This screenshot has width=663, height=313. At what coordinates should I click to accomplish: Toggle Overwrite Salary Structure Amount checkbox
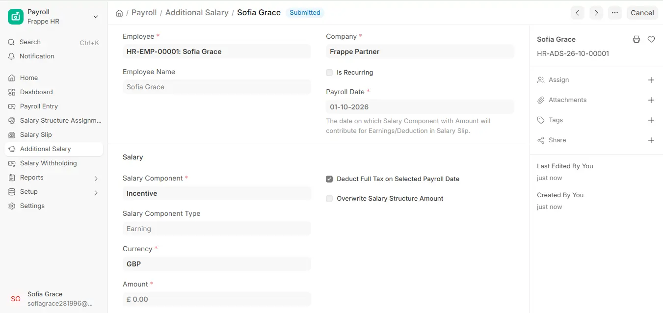click(x=329, y=199)
